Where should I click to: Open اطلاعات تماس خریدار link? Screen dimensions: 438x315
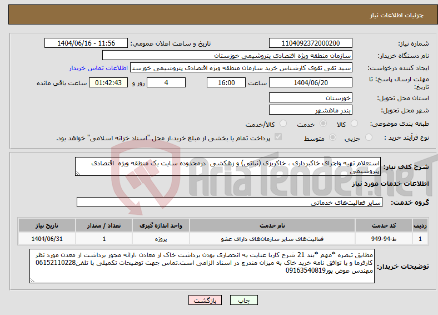tap(98, 68)
